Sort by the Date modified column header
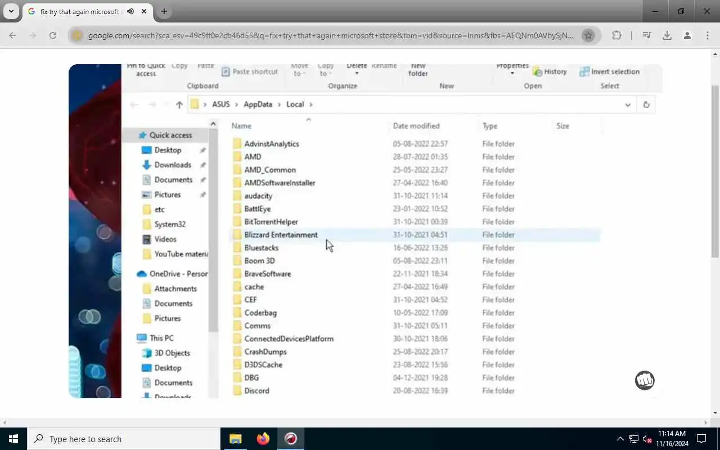 click(x=416, y=126)
